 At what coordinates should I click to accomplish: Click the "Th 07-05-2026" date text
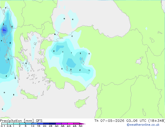click(109, 121)
